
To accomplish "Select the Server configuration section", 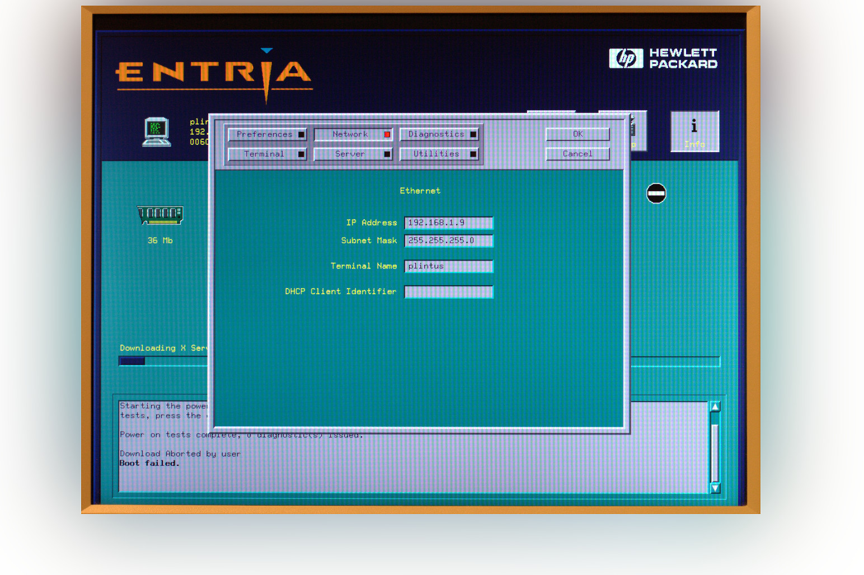I will [350, 154].
